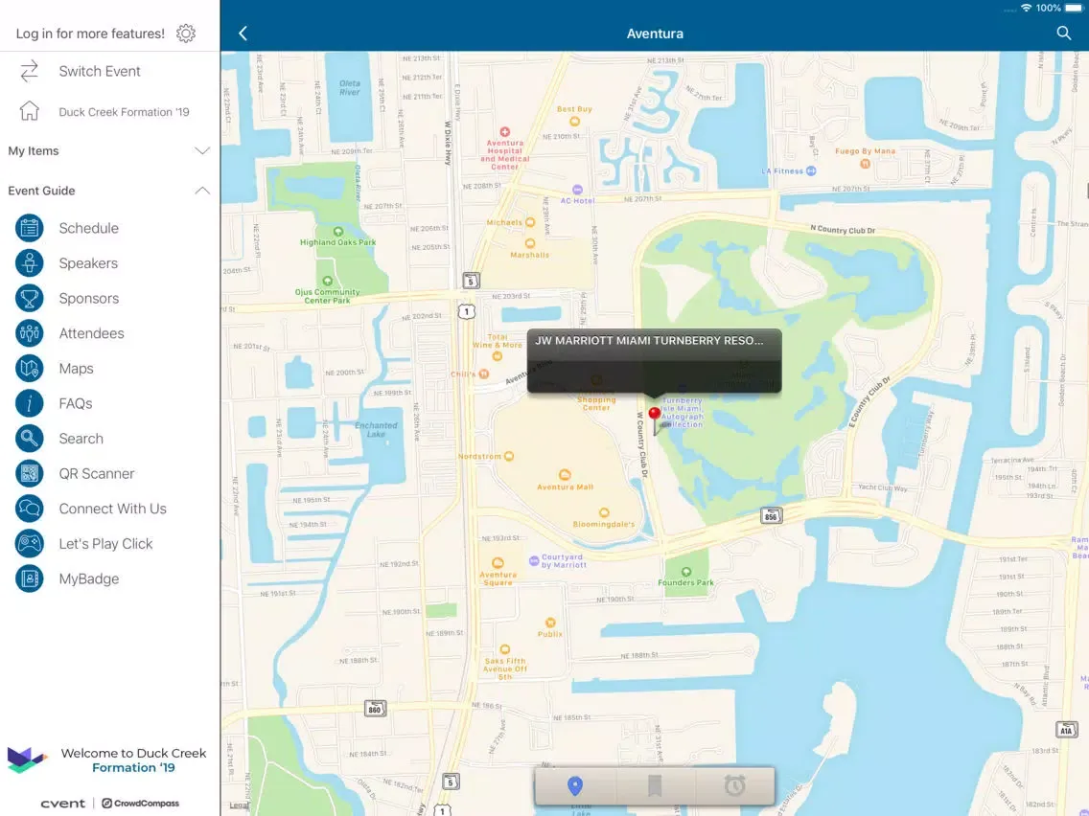Open the FAQs menu item
The width and height of the screenshot is (1089, 816).
coord(76,403)
